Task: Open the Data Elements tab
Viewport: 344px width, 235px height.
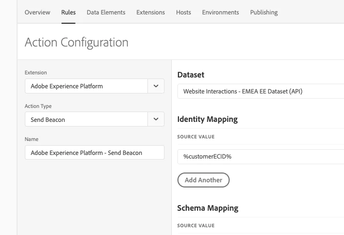Action: tap(106, 12)
